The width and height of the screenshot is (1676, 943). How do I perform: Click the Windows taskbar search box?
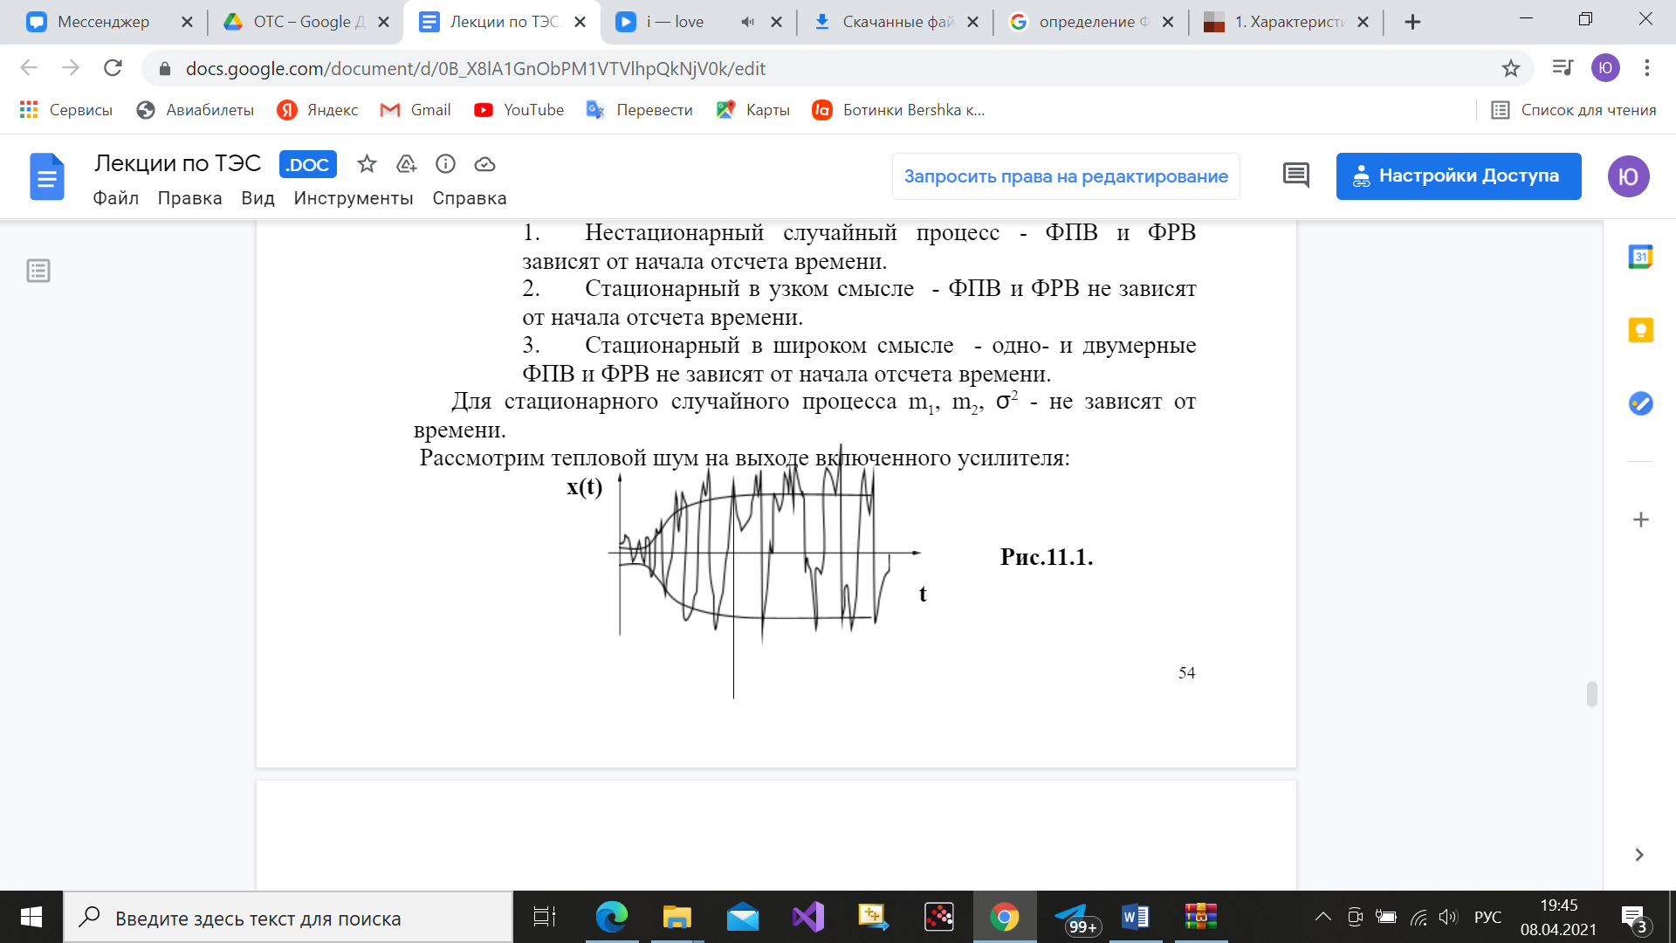tap(288, 917)
